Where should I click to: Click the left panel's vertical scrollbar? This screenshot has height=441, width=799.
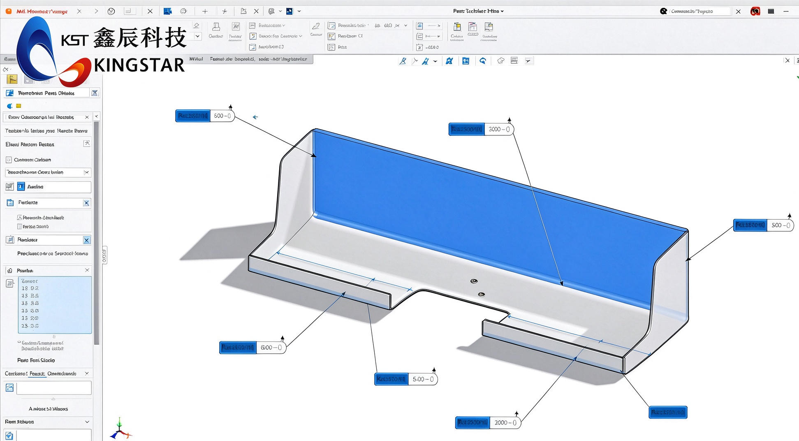coord(97,232)
